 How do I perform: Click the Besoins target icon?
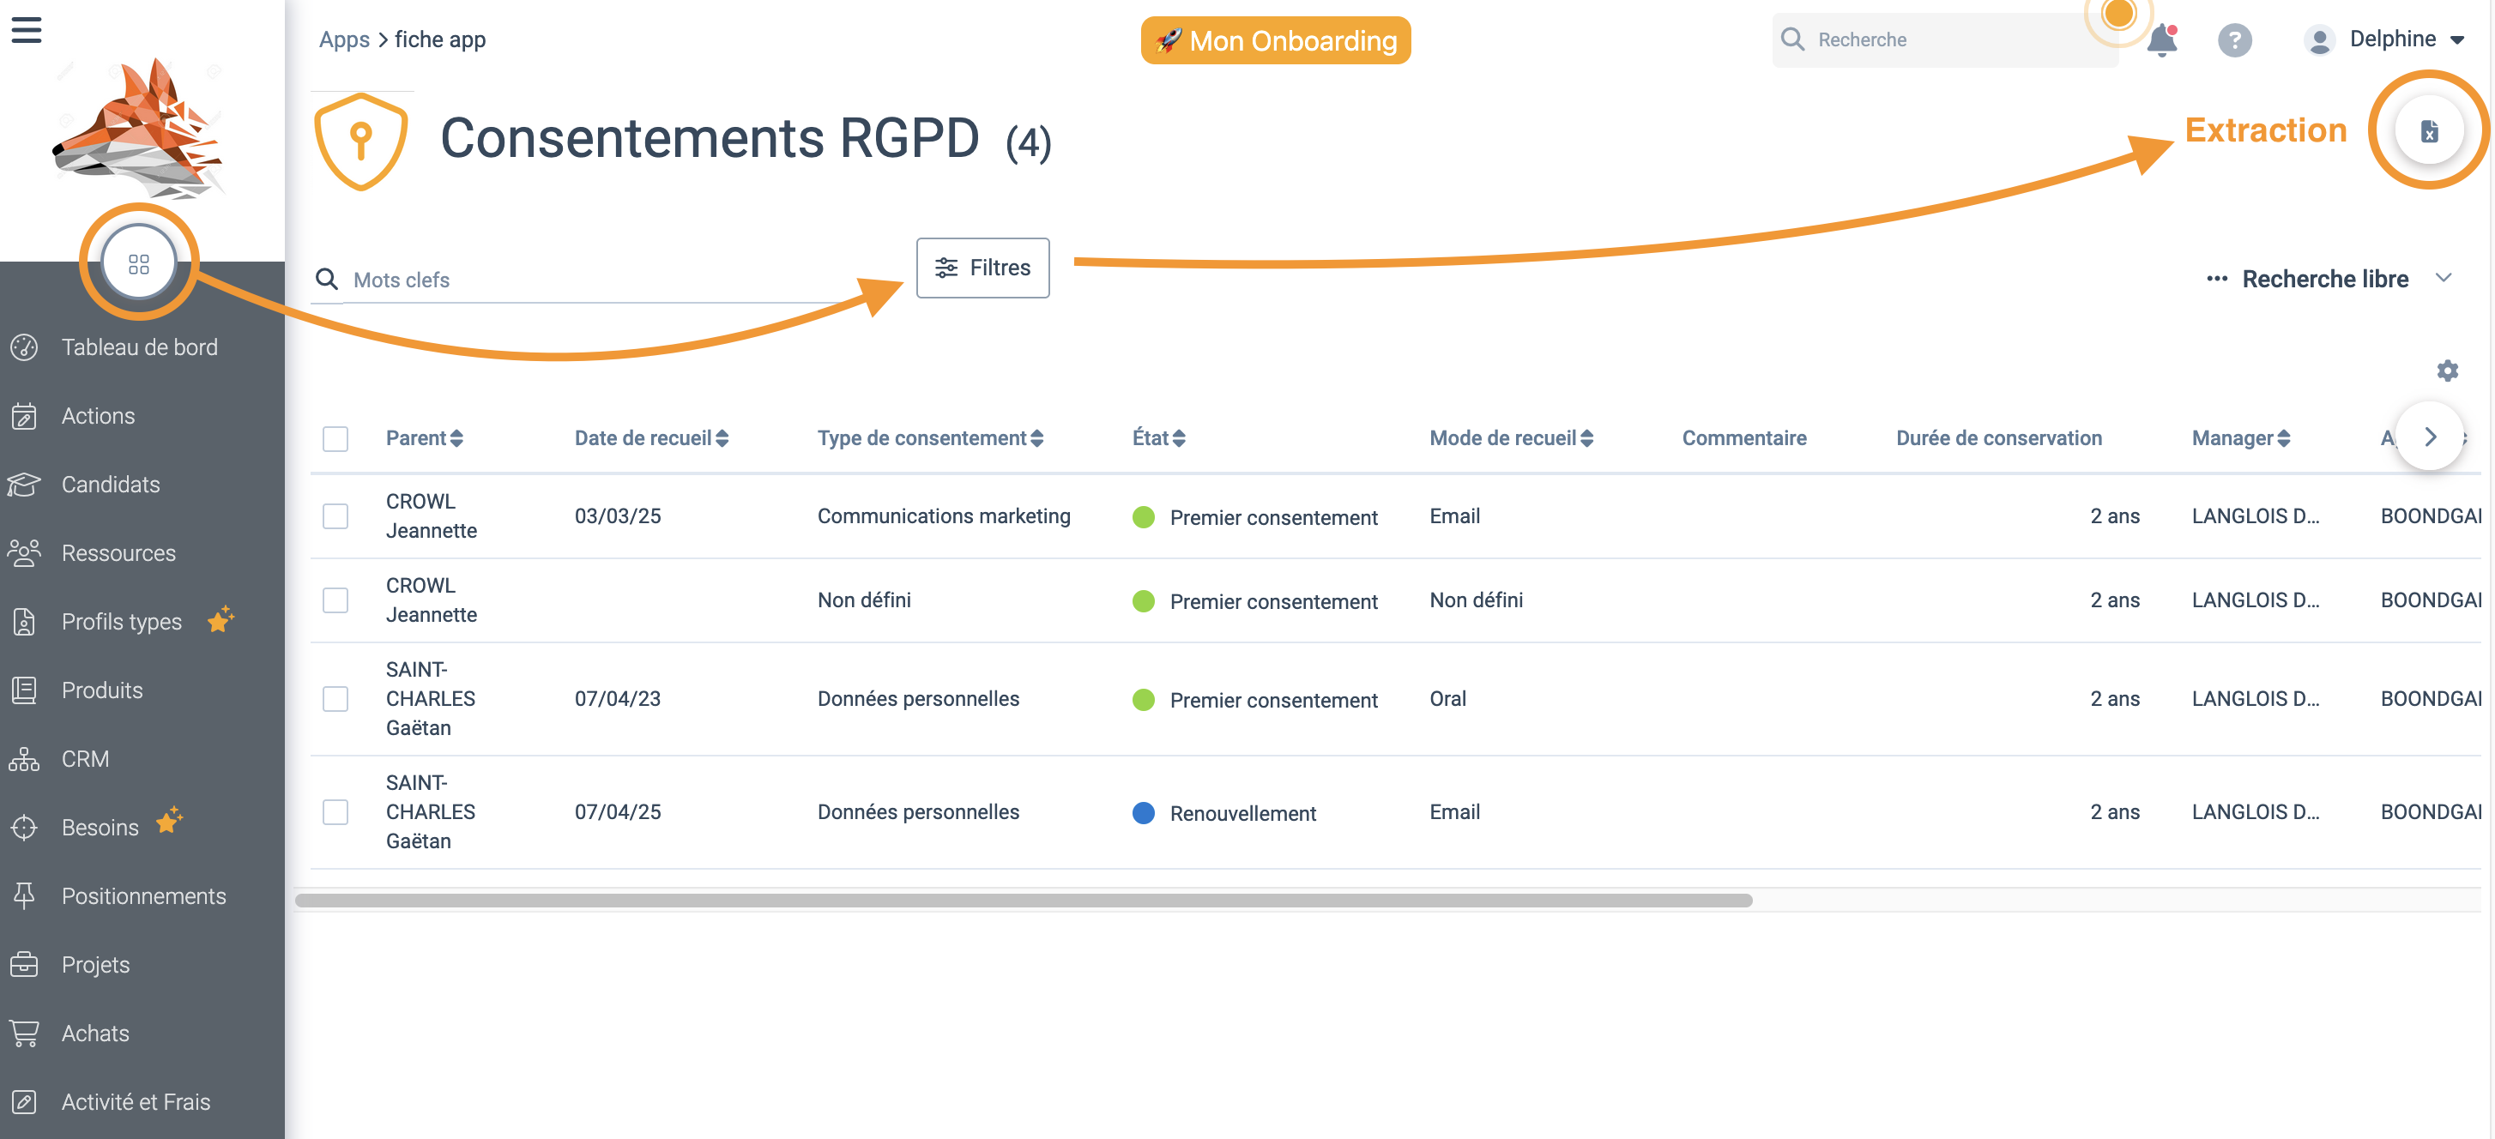[24, 829]
